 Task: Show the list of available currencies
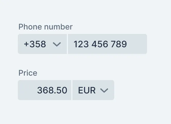tap(93, 90)
